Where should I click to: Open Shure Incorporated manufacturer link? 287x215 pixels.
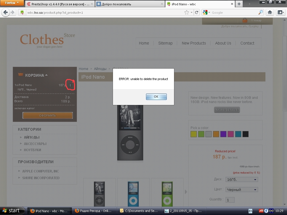[41, 178]
